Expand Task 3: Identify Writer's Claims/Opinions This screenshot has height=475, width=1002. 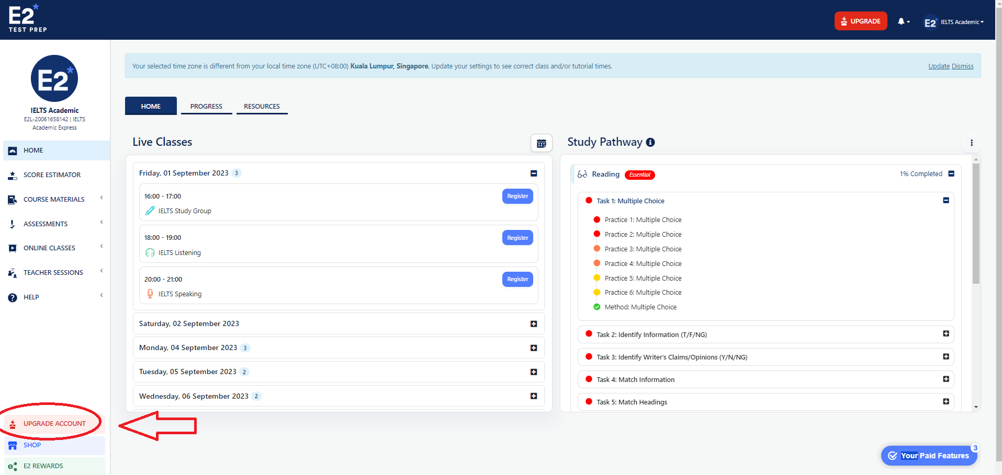pos(946,356)
